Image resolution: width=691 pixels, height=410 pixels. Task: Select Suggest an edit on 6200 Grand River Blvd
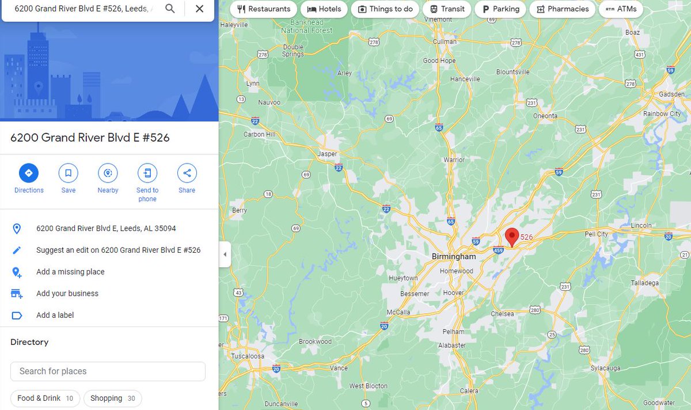118,250
